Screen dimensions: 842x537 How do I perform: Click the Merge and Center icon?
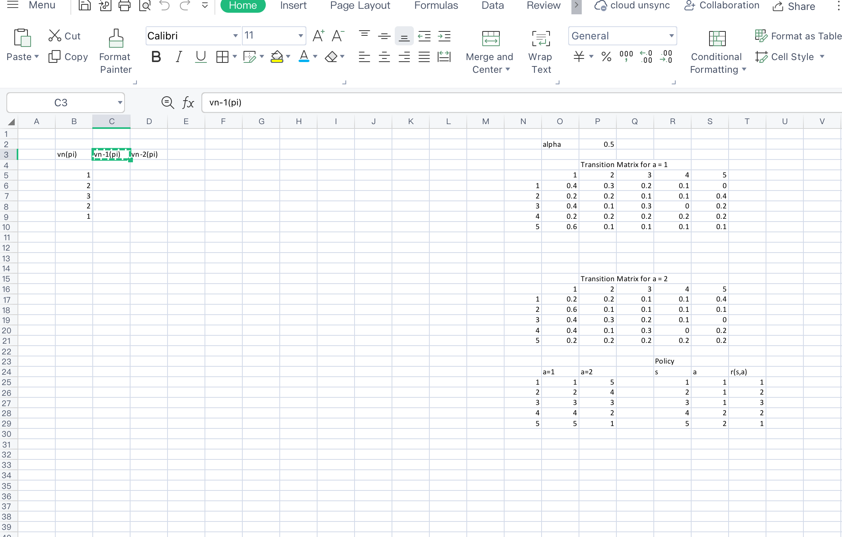(x=491, y=39)
